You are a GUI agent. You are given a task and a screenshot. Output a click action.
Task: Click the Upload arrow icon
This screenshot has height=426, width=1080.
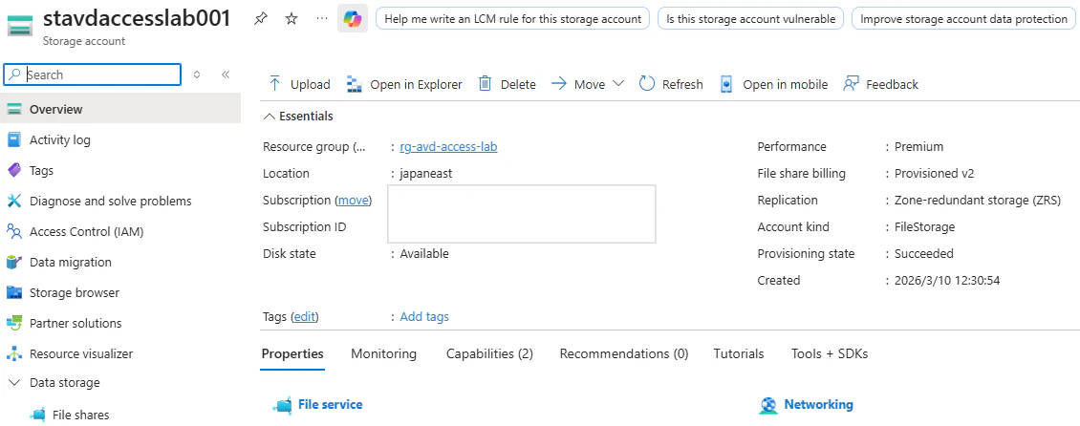274,84
